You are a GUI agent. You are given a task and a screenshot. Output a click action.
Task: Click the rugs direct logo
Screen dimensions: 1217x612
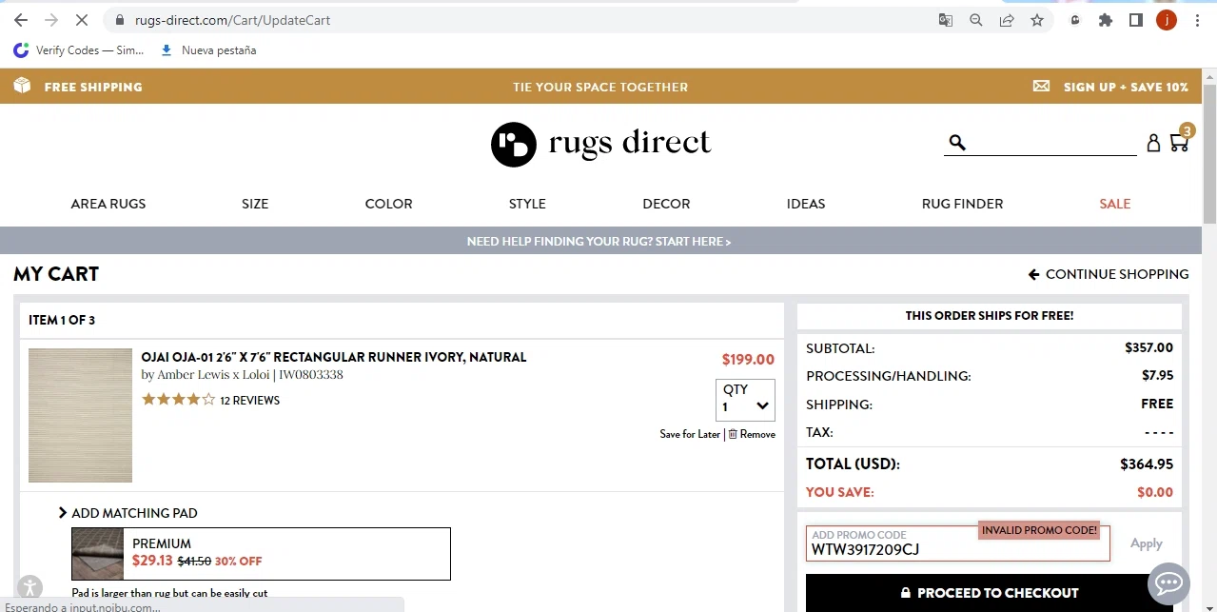point(600,144)
